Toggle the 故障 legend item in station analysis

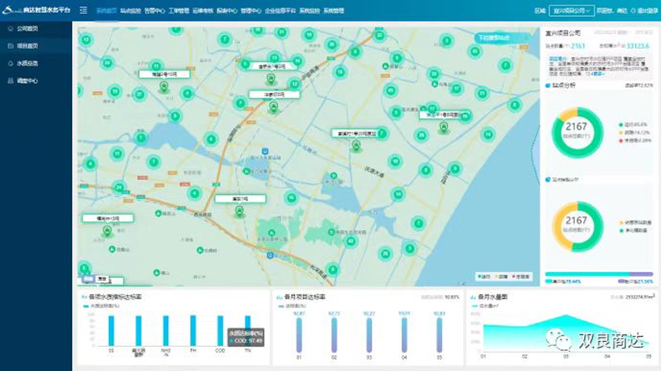pyautogui.click(x=621, y=132)
